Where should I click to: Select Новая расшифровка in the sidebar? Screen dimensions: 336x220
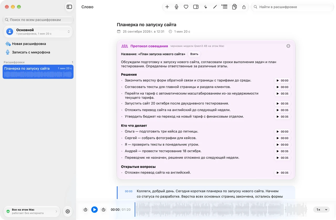[26, 44]
